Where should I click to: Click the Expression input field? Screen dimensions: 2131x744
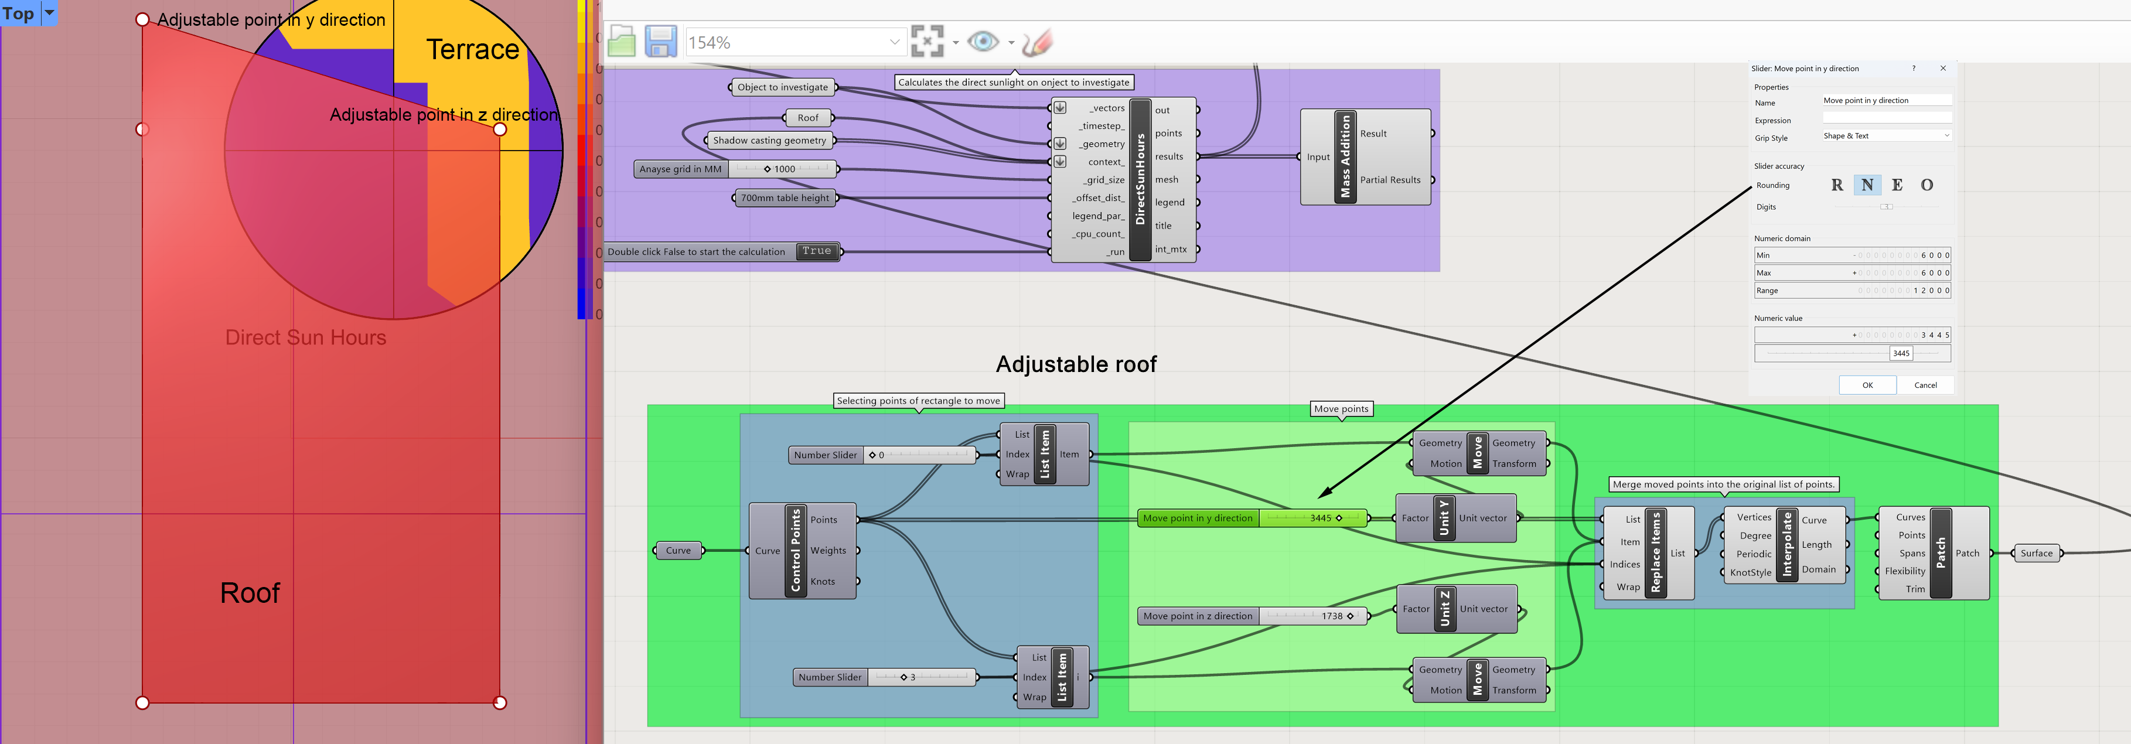pos(1886,119)
